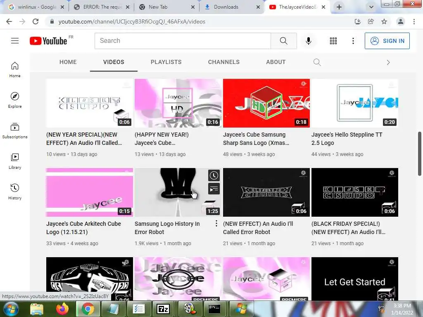
Task: Open BLACK FRIDAY SPECIAL video title
Action: click(348, 228)
